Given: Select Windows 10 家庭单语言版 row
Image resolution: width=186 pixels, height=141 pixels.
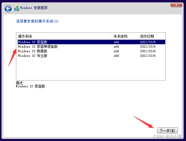Looking at the screenshot, I should [x=91, y=47].
